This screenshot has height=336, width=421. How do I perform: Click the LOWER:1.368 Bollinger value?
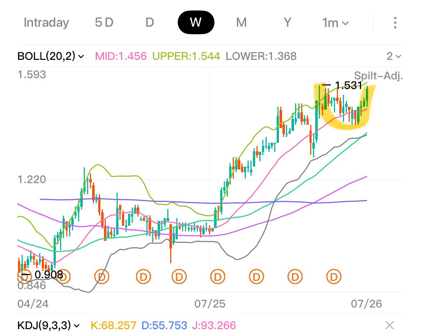pos(261,56)
